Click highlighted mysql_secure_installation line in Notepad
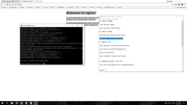Image resolution: width=187 pixels, height=105 pixels. point(111,38)
